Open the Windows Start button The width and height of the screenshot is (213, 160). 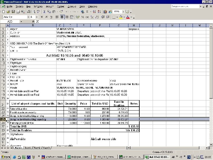coord(6,157)
